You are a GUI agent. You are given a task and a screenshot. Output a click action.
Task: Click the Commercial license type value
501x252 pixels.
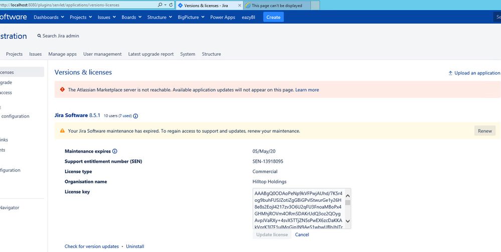coord(265,171)
